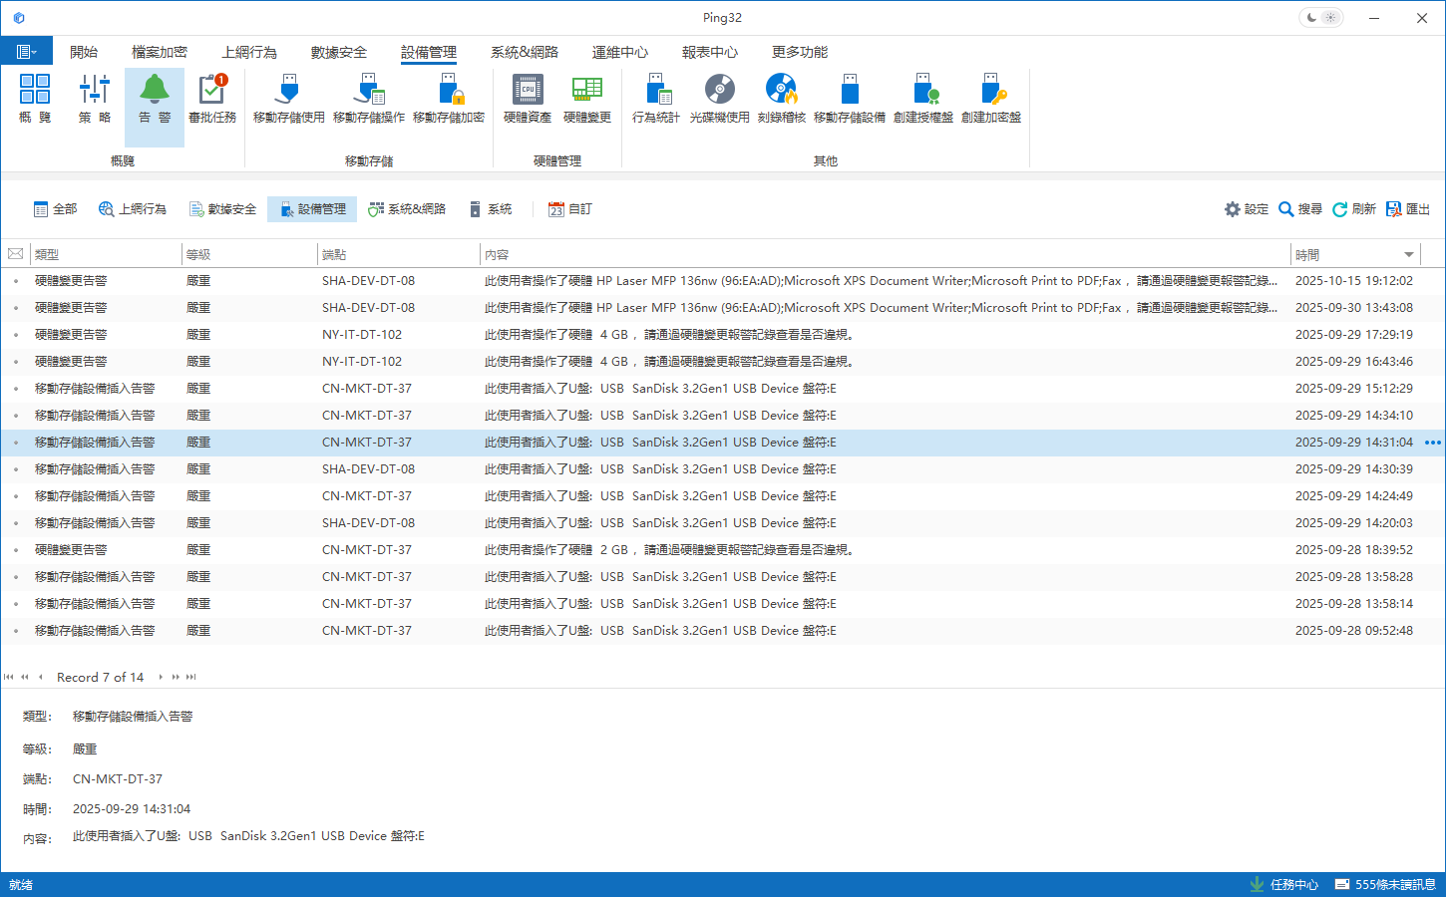Open 硬體資產 hardware assets icon
1446x897 pixels.
coord(528,99)
